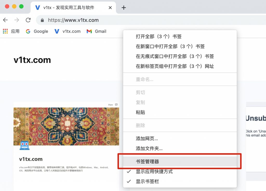Toggle 显示应用快捷方式 checked item

pos(180,172)
